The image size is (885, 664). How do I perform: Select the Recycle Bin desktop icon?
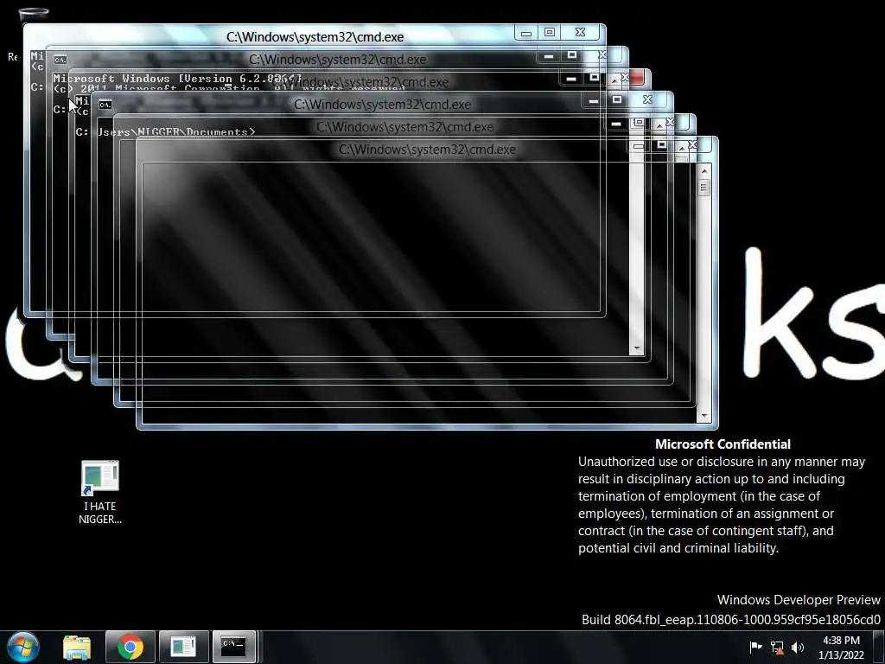pyautogui.click(x=34, y=14)
